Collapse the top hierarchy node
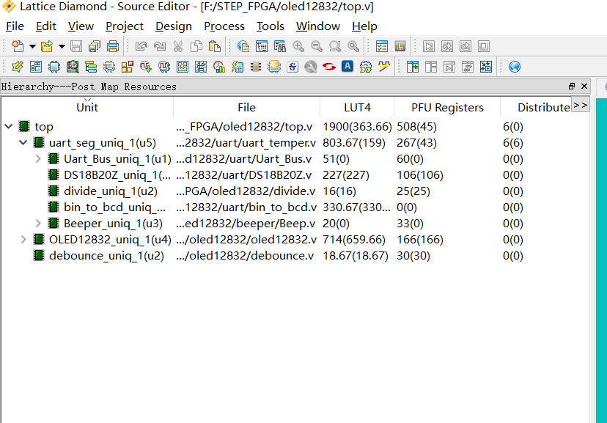Screen dimensions: 607x423 [x=9, y=126]
